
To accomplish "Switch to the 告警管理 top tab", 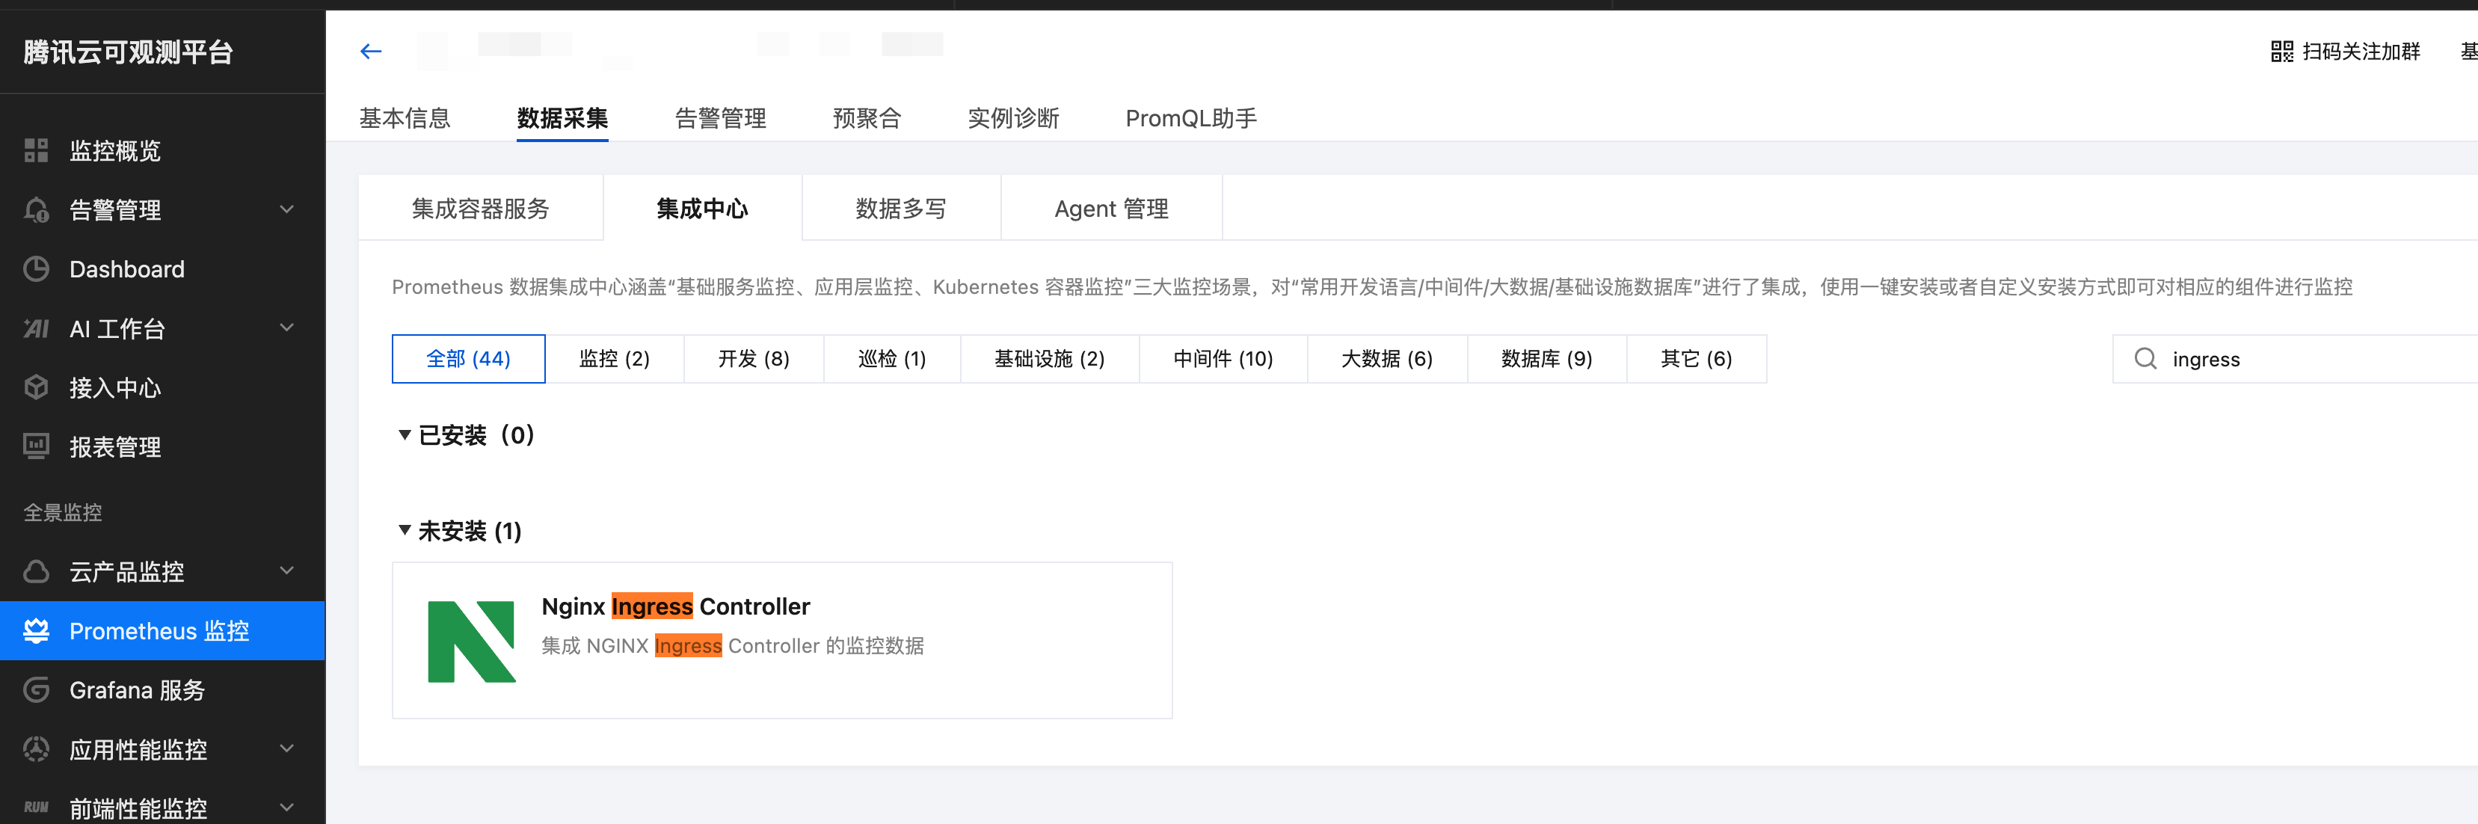I will pyautogui.click(x=719, y=118).
